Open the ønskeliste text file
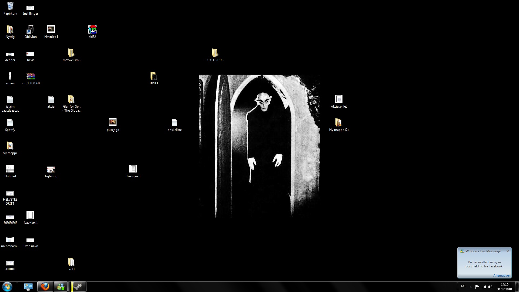Image resolution: width=519 pixels, height=292 pixels. coord(175,125)
